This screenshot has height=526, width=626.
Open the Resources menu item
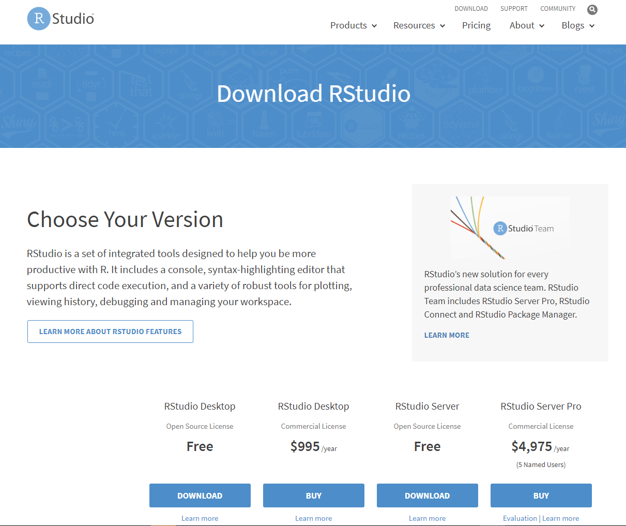[414, 25]
